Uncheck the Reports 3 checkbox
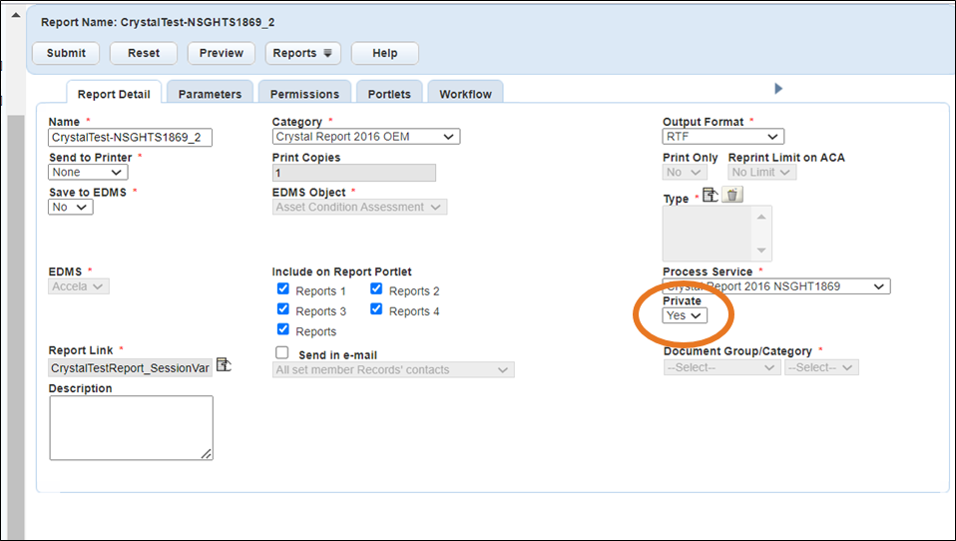The width and height of the screenshot is (956, 541). (x=283, y=310)
